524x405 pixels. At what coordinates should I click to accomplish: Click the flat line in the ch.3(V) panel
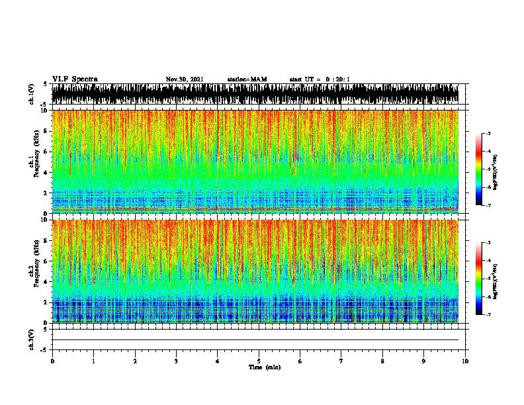click(x=255, y=340)
